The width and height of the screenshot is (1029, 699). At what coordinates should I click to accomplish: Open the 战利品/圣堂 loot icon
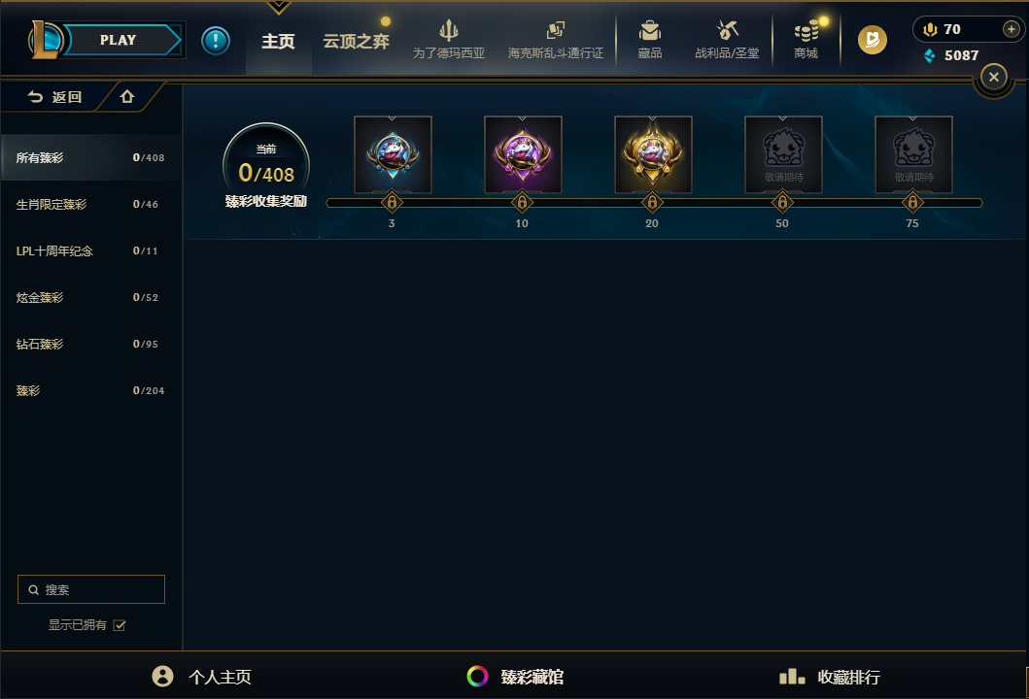(x=727, y=30)
